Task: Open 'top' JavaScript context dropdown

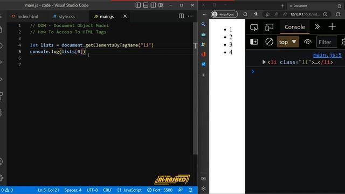Action: pos(288,42)
